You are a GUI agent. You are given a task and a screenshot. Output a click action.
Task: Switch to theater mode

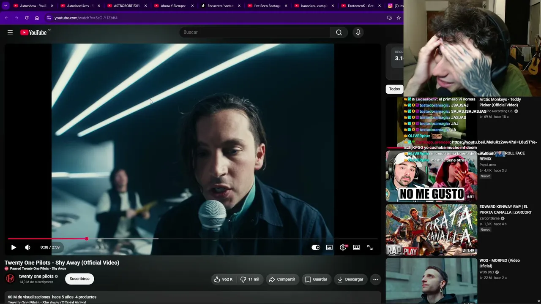(356, 247)
